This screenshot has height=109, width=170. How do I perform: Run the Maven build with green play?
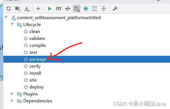pyautogui.click(x=50, y=9)
